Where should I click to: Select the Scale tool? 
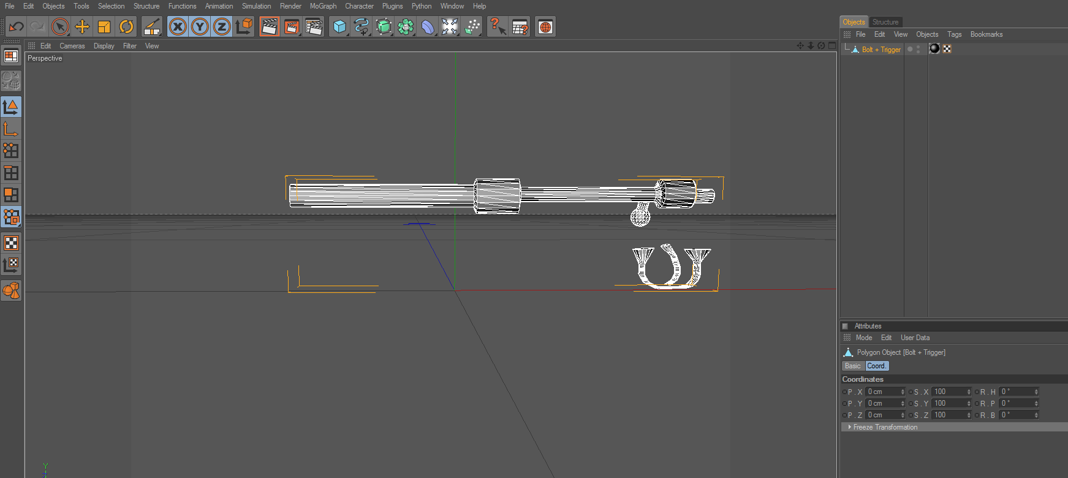[x=104, y=27]
